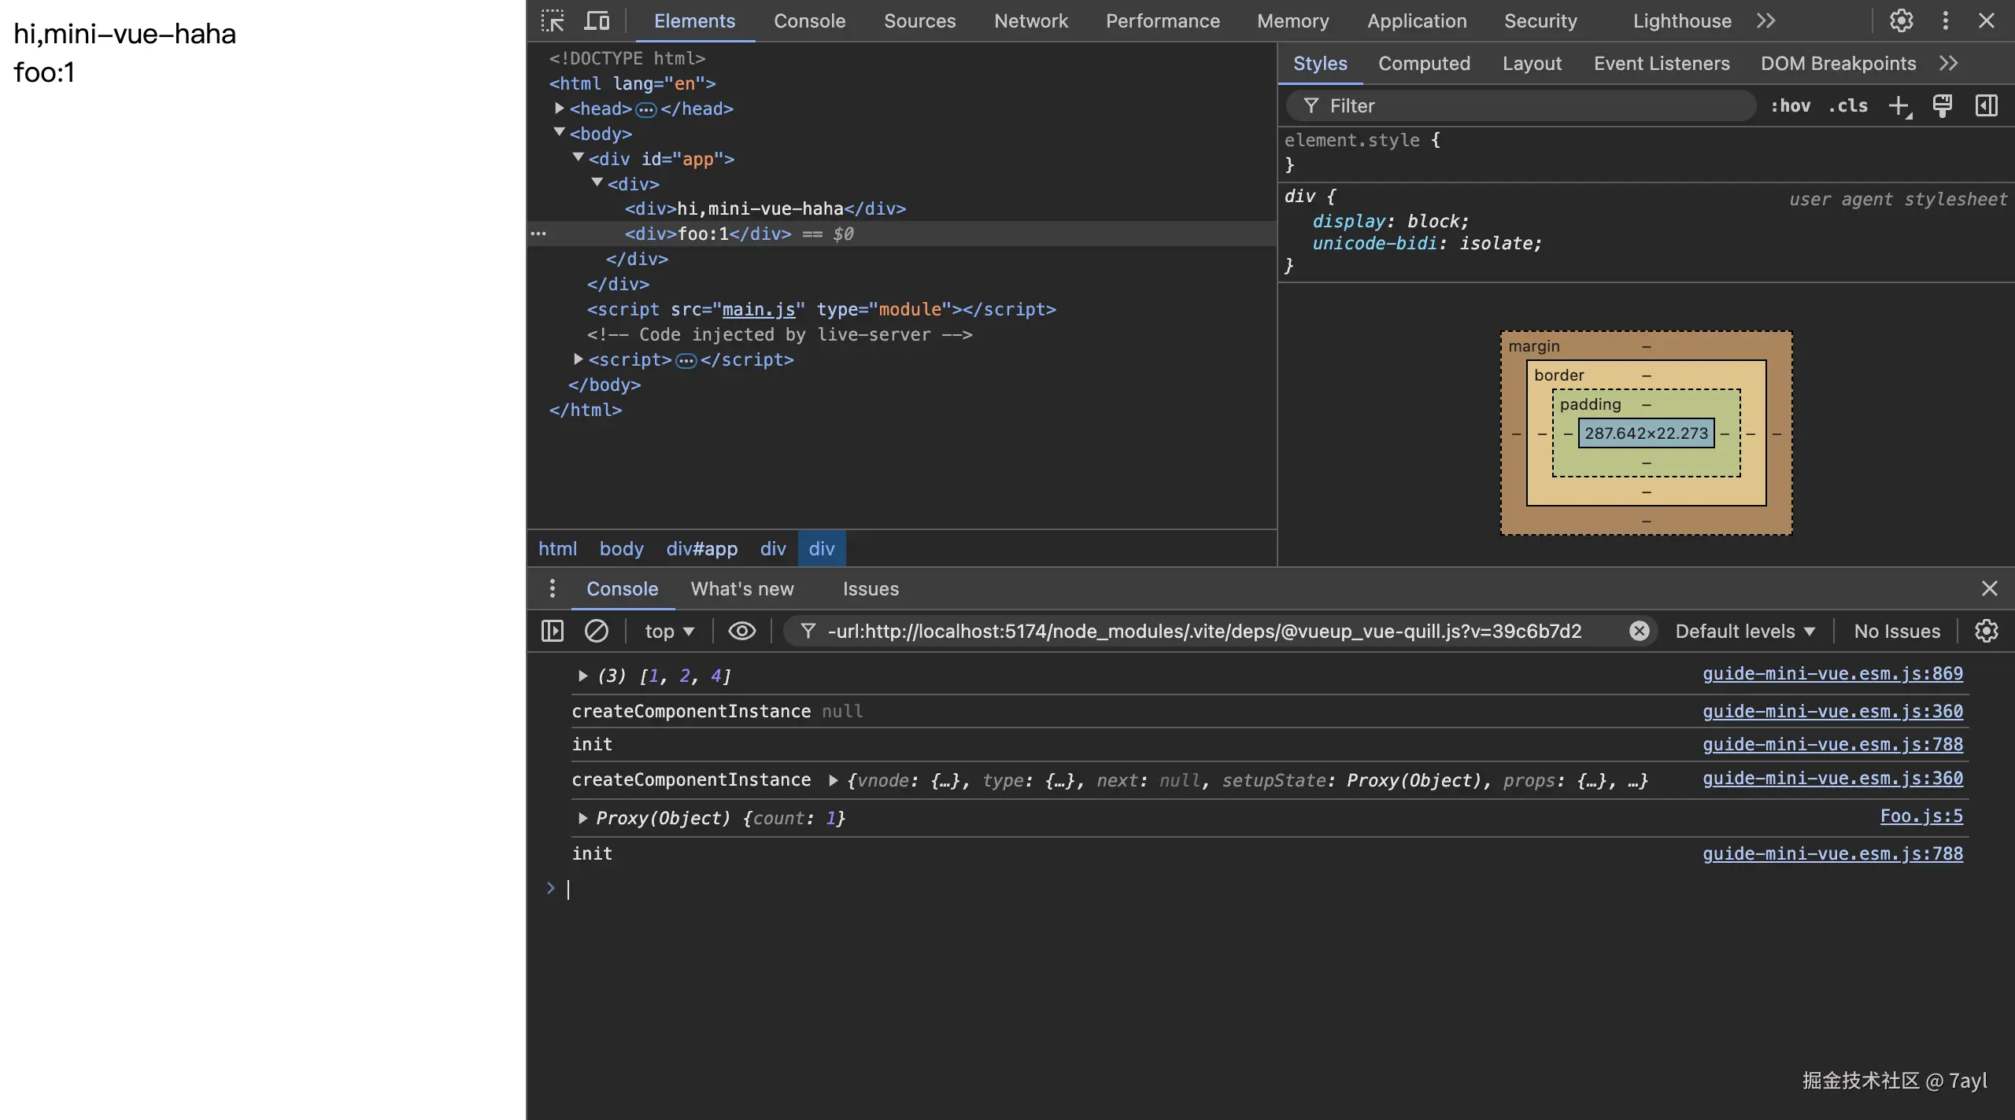The width and height of the screenshot is (2015, 1120).
Task: Switch to the Network tab
Action: (1030, 21)
